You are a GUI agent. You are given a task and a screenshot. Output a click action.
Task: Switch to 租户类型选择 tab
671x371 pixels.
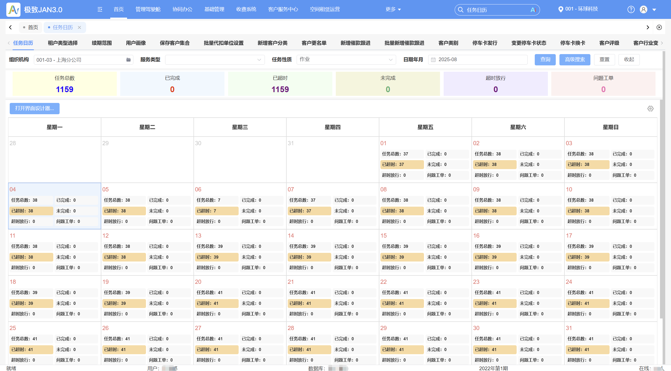(63, 43)
